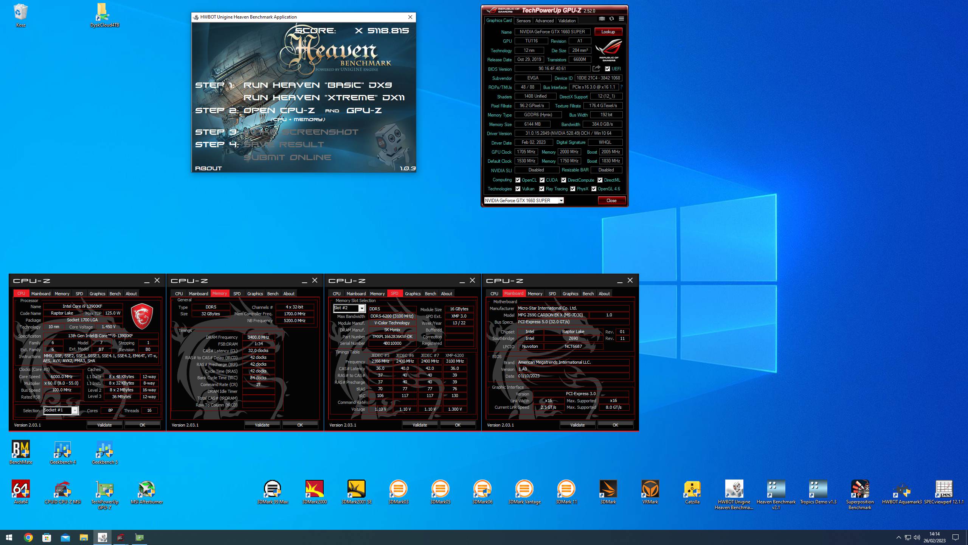Open the Geekbench 4 desktop shortcut
The height and width of the screenshot is (545, 968).
[x=63, y=452]
